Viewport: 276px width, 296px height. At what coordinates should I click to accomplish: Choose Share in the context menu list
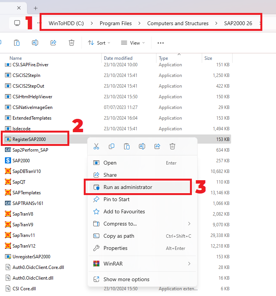pos(142,175)
